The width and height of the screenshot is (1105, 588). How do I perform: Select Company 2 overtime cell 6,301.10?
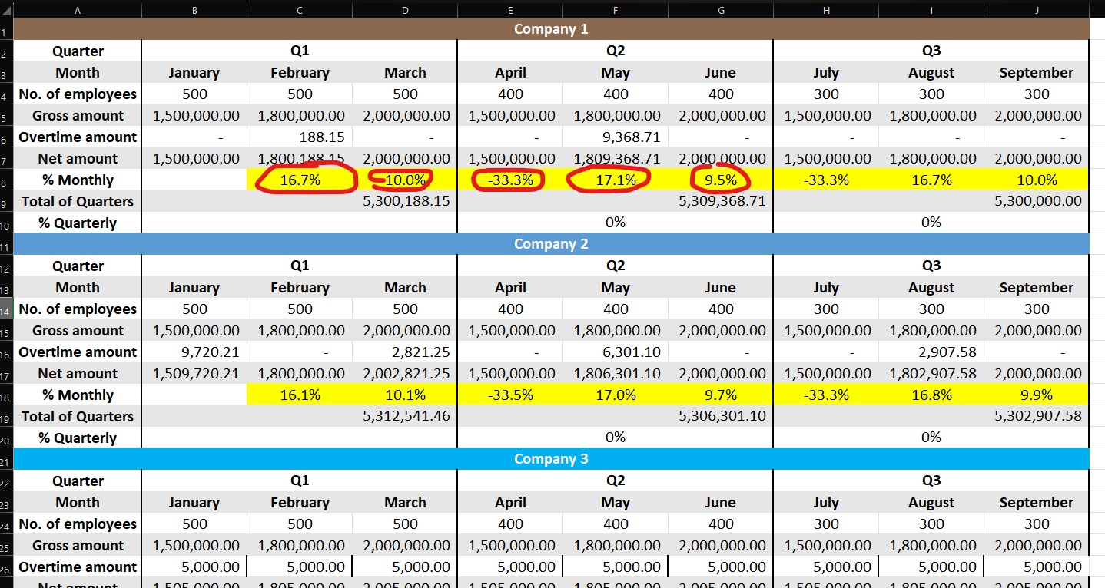(x=616, y=352)
